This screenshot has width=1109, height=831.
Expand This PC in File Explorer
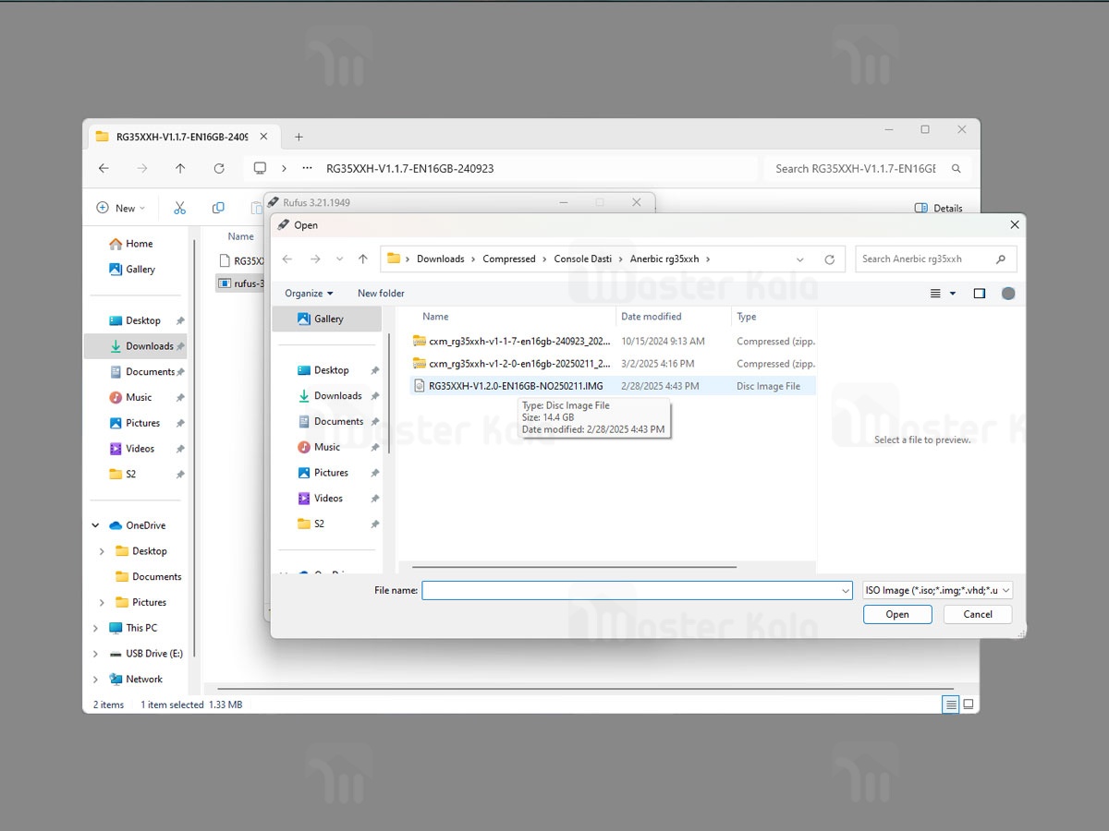[96, 628]
